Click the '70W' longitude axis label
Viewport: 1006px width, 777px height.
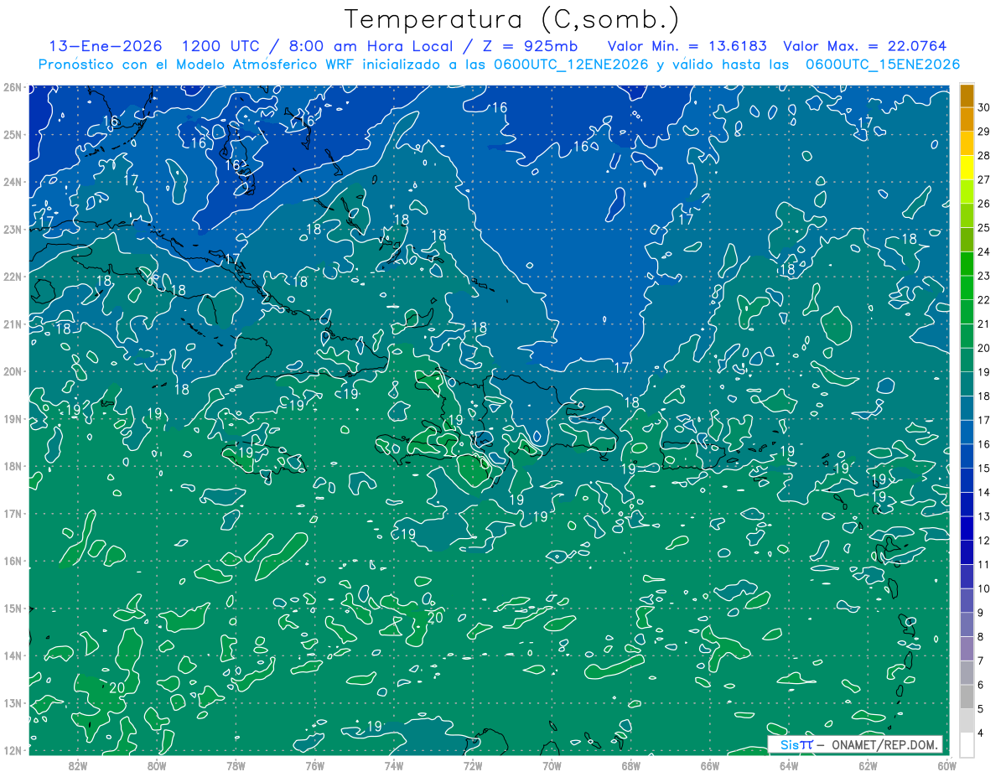click(x=552, y=765)
